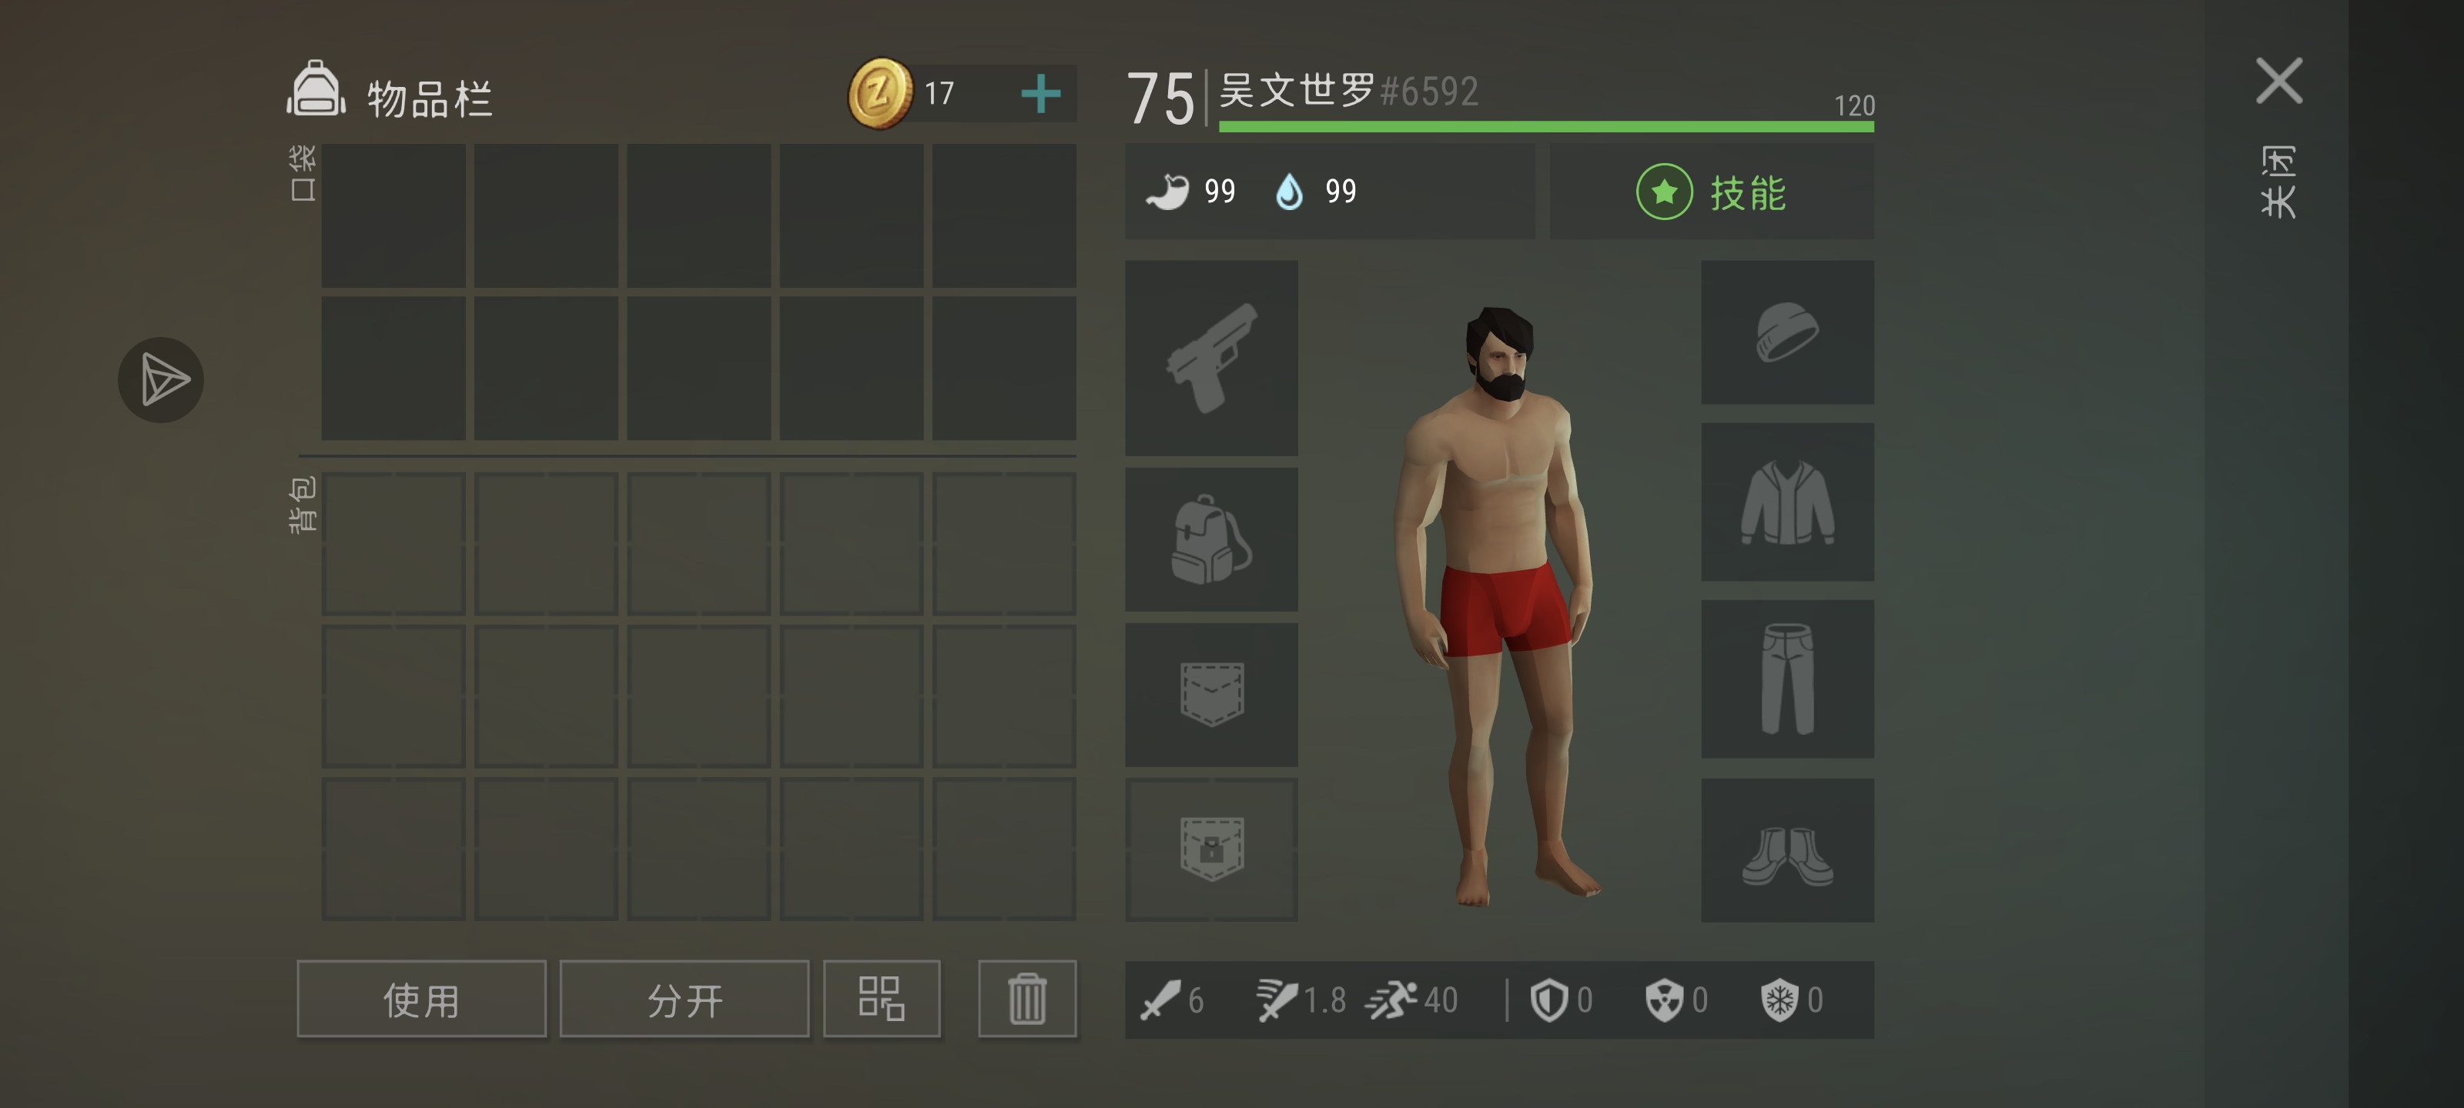
Task: Select the jacket clothing slot
Action: pyautogui.click(x=1786, y=502)
